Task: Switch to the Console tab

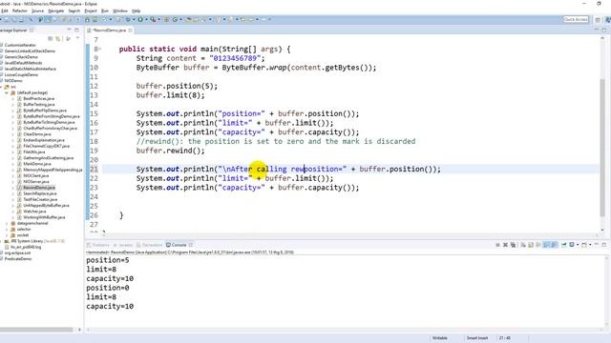Action: click(x=179, y=245)
